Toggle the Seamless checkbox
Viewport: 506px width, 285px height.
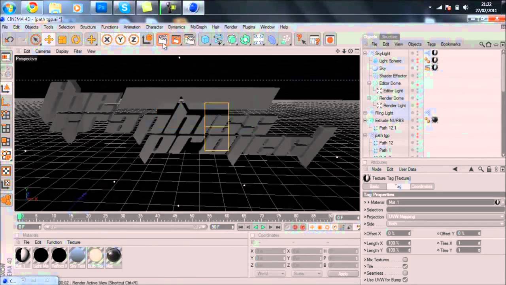tap(405, 273)
